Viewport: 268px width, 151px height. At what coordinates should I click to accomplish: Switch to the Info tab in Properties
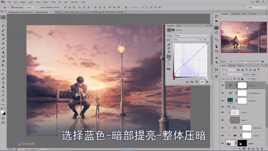point(178,26)
